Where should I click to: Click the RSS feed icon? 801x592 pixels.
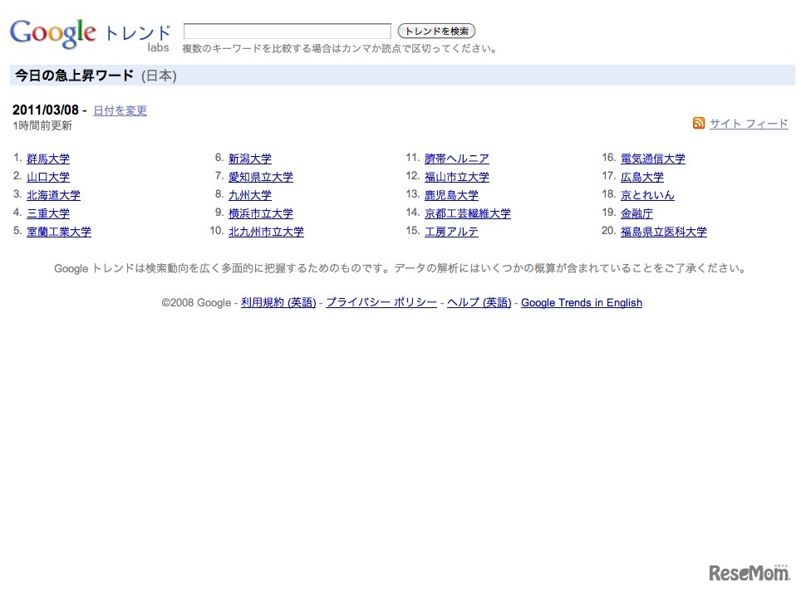699,123
